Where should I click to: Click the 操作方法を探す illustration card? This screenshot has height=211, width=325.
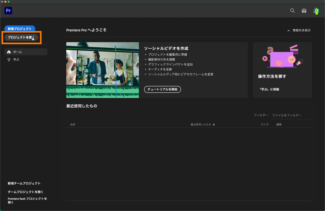tap(282, 70)
